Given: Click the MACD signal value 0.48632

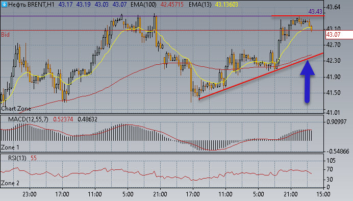Looking at the screenshot, I should [x=87, y=119].
